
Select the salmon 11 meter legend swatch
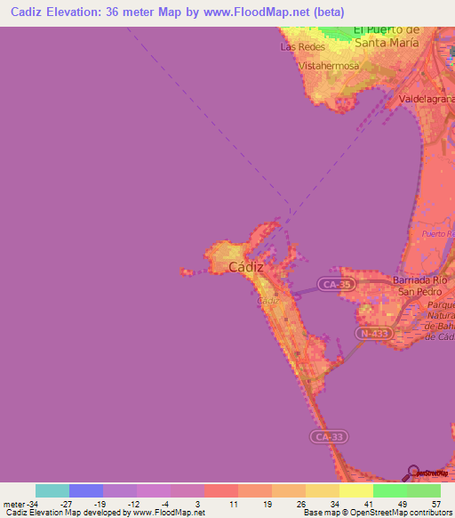tap(255, 490)
